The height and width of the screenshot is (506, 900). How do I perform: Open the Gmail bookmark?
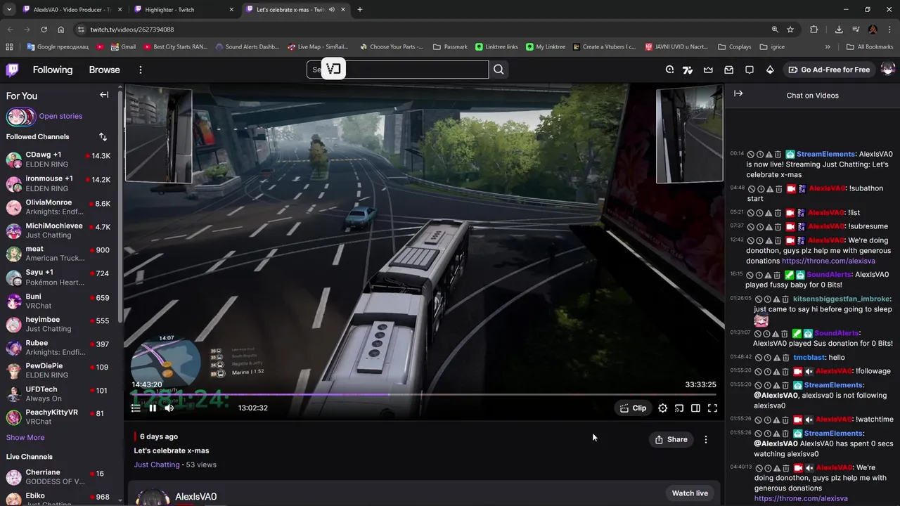pos(123,47)
